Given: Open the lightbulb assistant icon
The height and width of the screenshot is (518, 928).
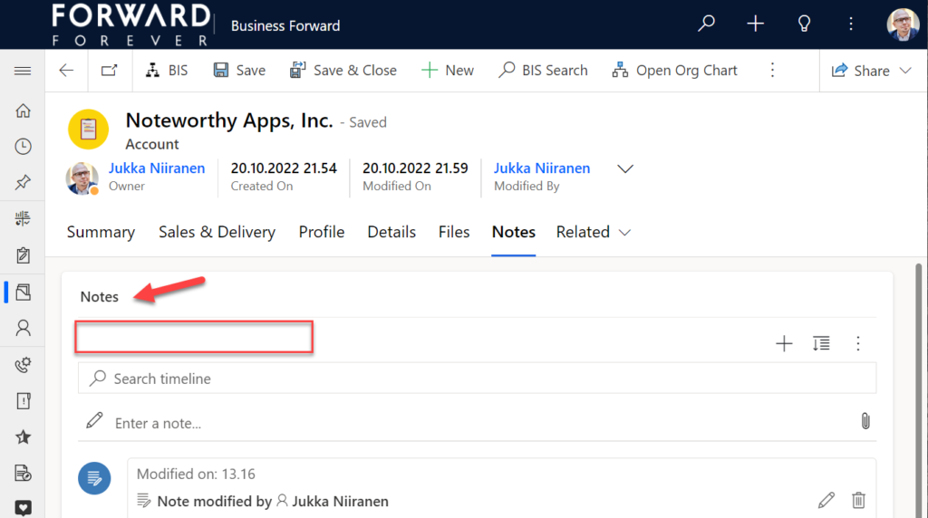Looking at the screenshot, I should (x=804, y=24).
